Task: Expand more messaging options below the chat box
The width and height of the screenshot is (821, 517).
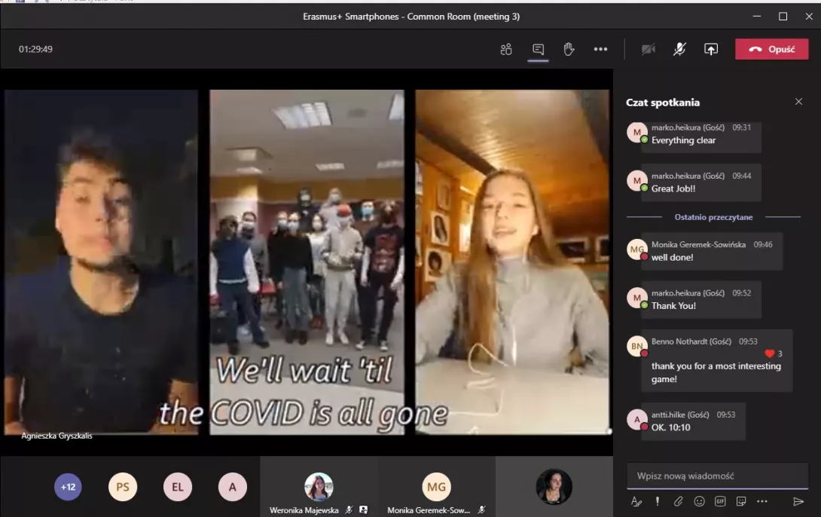Action: 762,501
